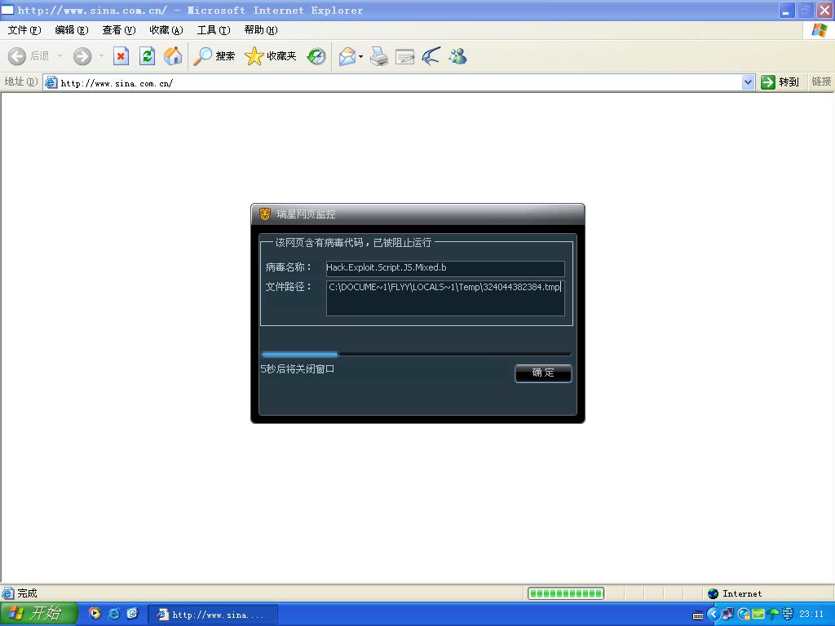Switch to the sina taskbar window button
The image size is (835, 626).
[x=213, y=615]
